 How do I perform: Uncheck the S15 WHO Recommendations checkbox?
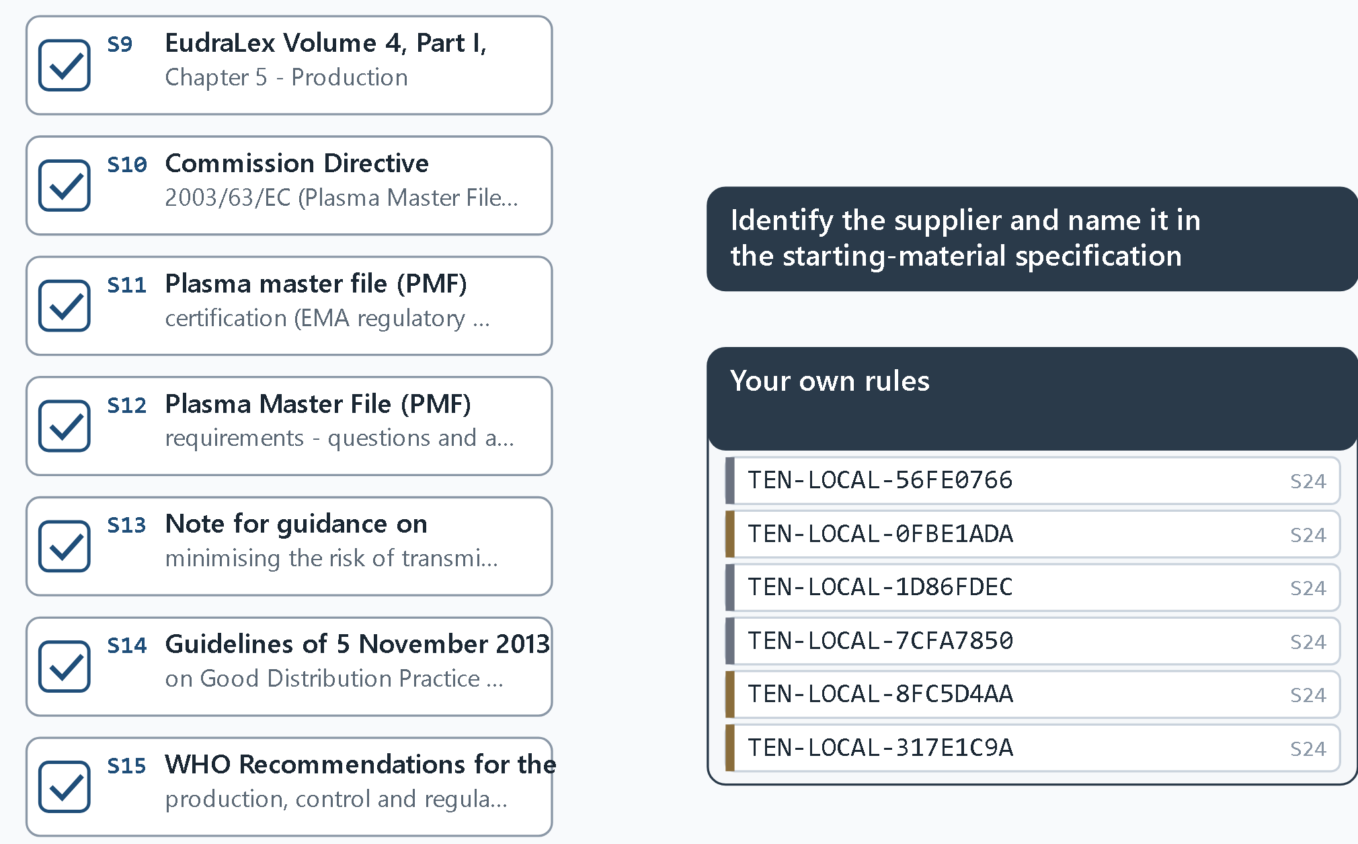pyautogui.click(x=65, y=787)
